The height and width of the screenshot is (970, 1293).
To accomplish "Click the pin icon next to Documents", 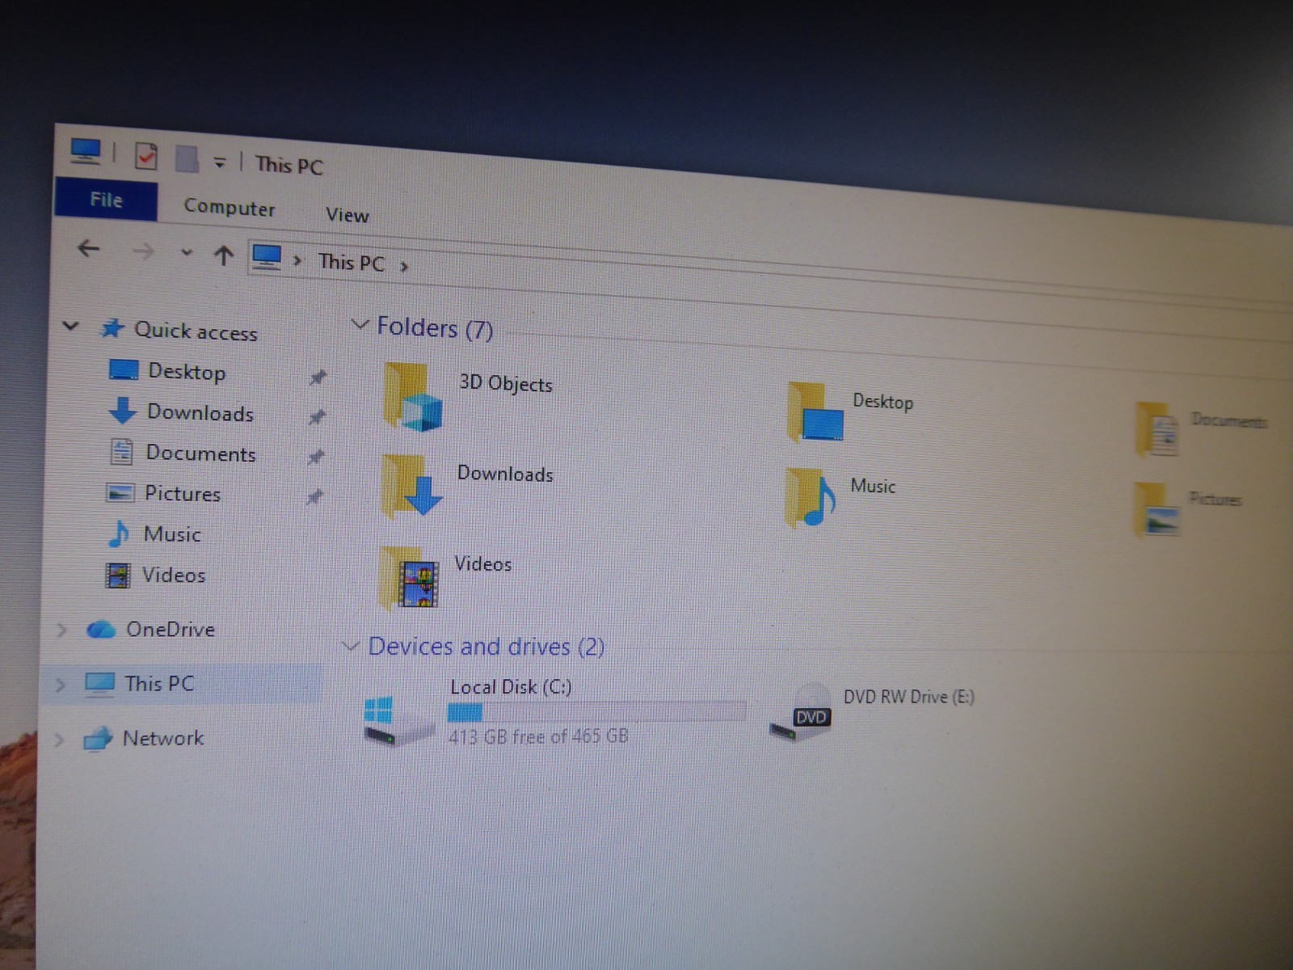I will point(315,457).
